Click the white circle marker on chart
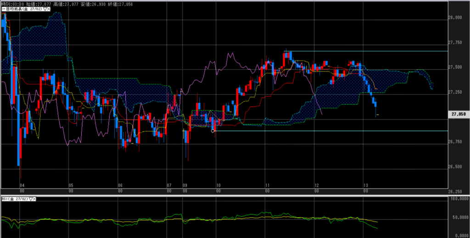 tap(213, 131)
